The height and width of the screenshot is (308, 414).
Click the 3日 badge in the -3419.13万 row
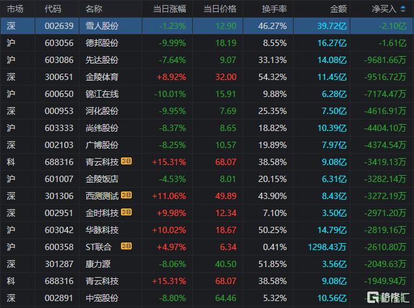126,161
